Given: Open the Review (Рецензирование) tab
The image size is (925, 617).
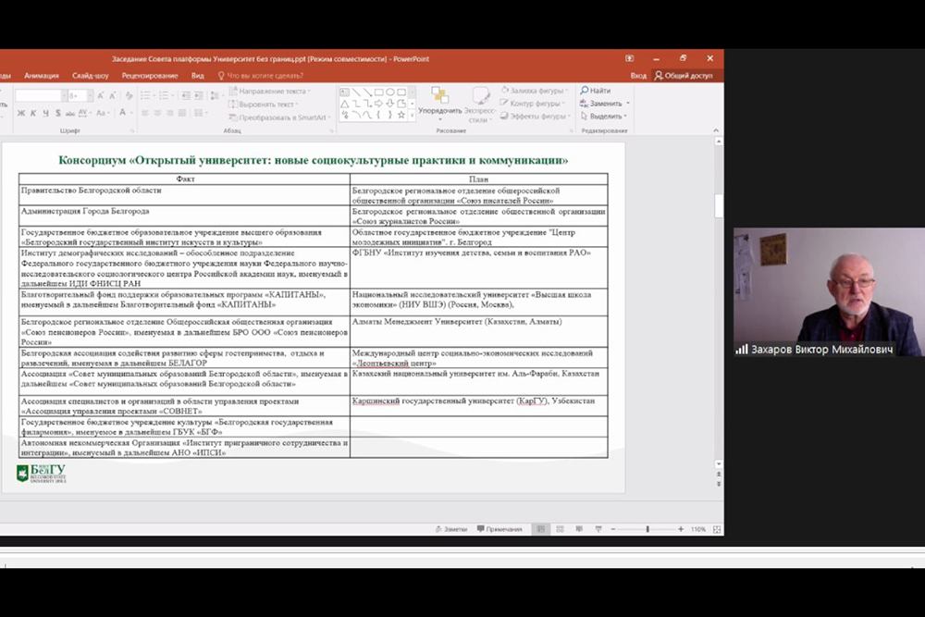Looking at the screenshot, I should pyautogui.click(x=150, y=76).
